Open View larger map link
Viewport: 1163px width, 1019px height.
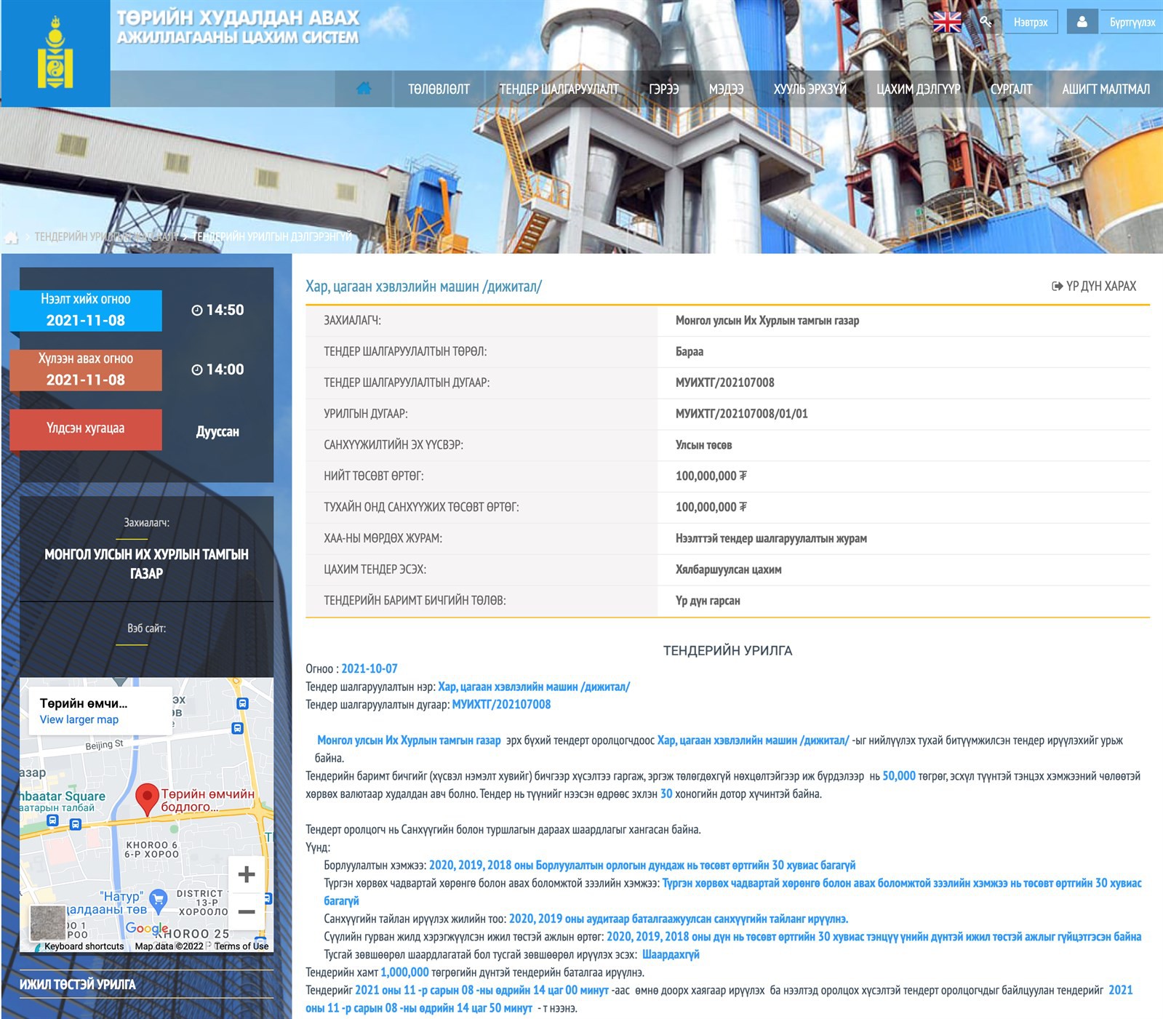point(79,719)
